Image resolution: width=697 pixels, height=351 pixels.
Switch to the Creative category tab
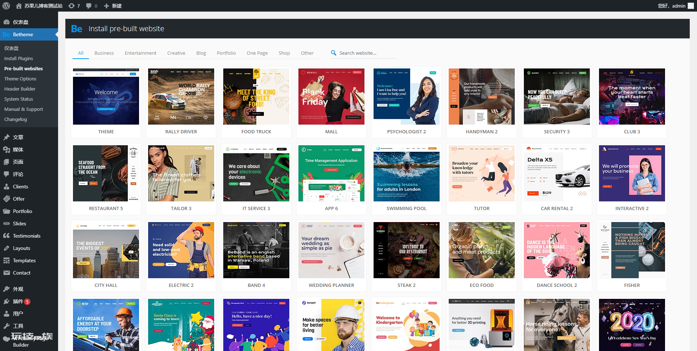176,53
